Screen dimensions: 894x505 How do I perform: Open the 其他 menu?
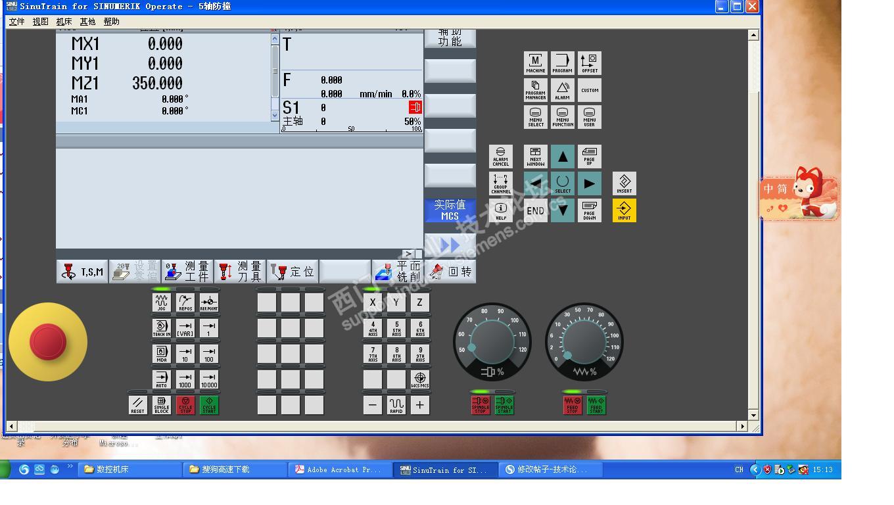pyautogui.click(x=87, y=22)
